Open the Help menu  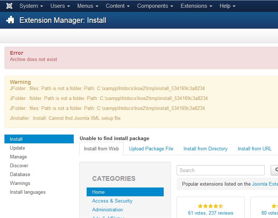227,6
